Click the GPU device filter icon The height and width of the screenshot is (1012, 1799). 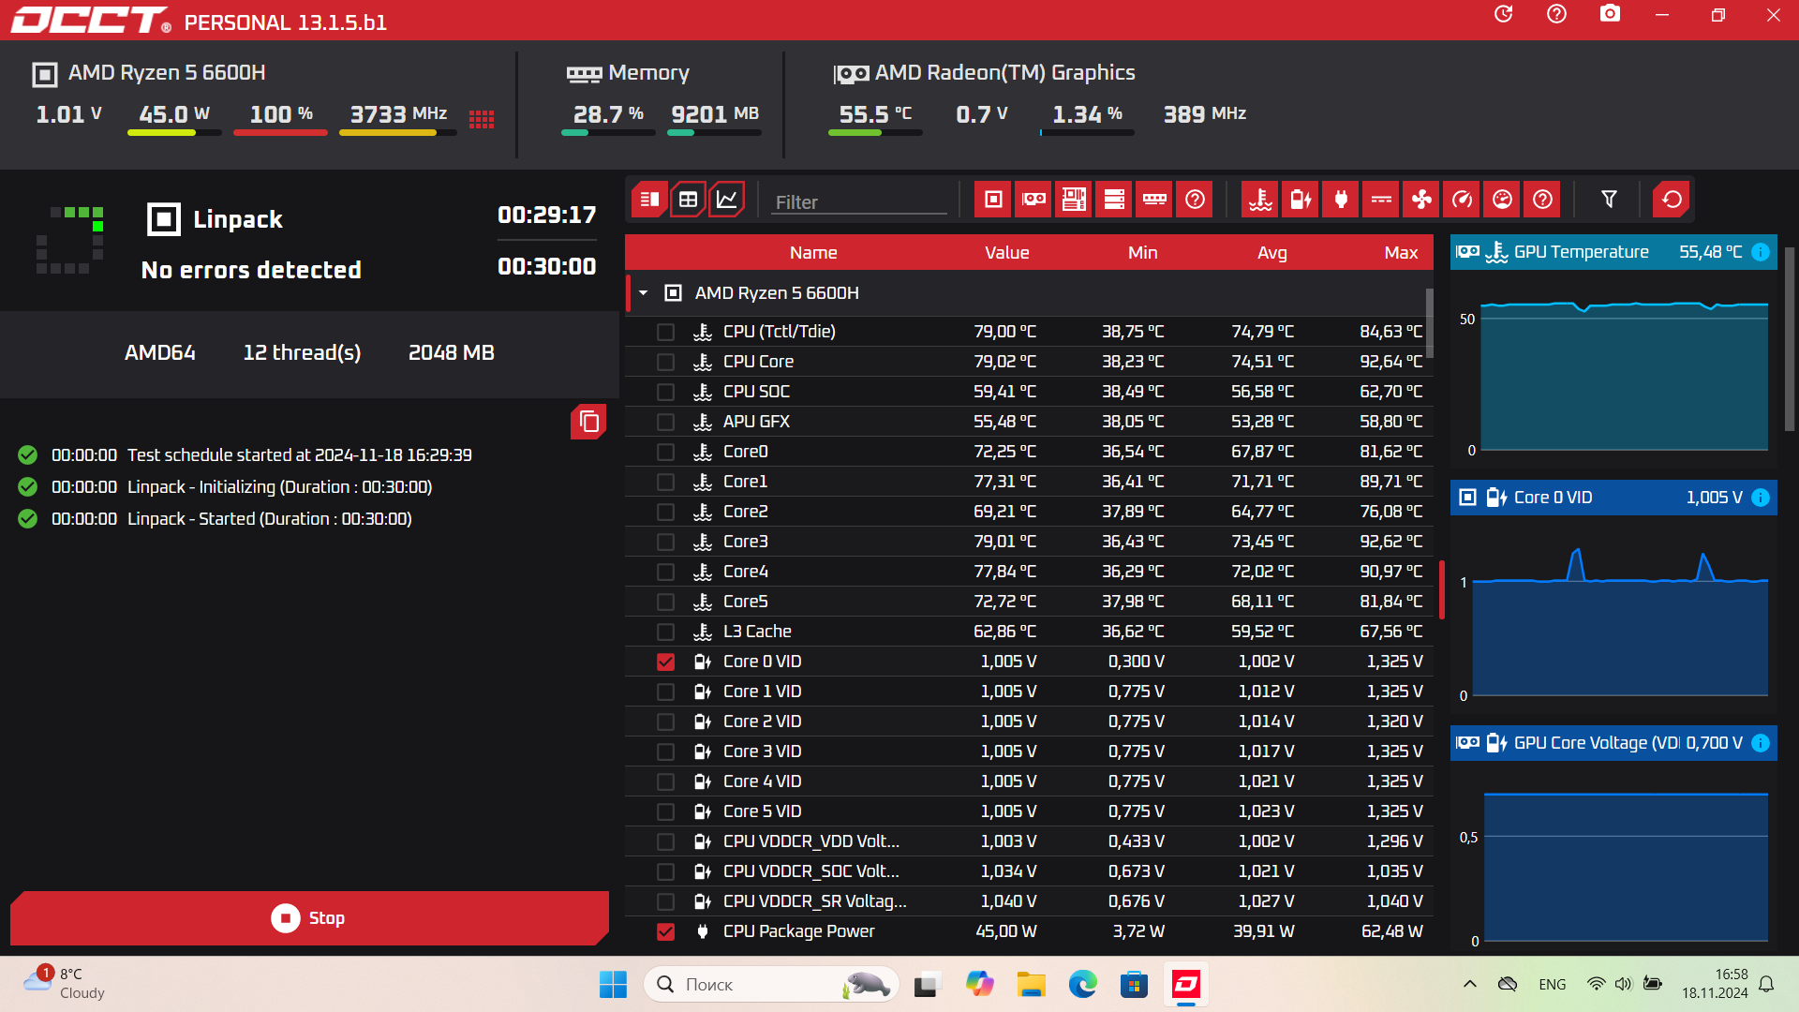tap(1033, 200)
